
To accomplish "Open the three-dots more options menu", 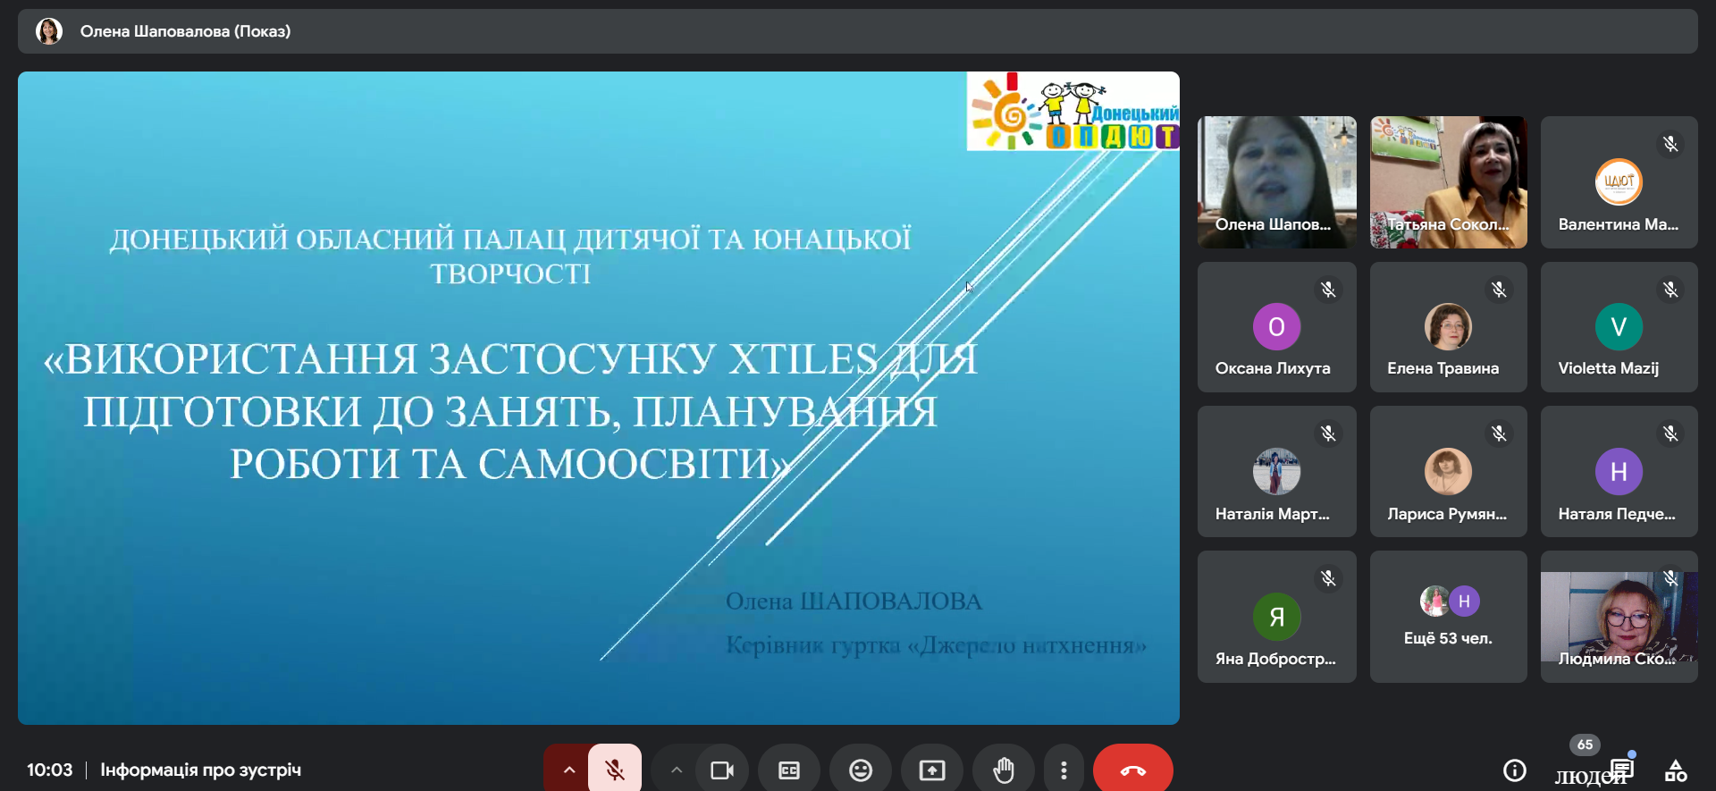I will pyautogui.click(x=1064, y=770).
